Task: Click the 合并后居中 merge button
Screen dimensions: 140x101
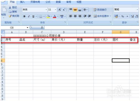Action: point(102,16)
